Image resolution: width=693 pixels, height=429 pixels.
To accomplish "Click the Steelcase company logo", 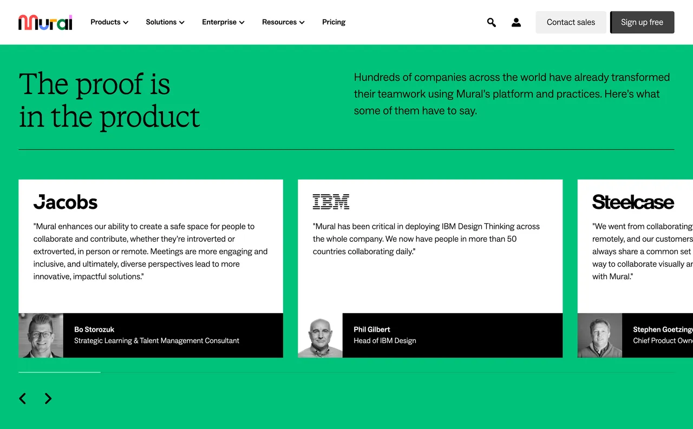I will tap(633, 202).
